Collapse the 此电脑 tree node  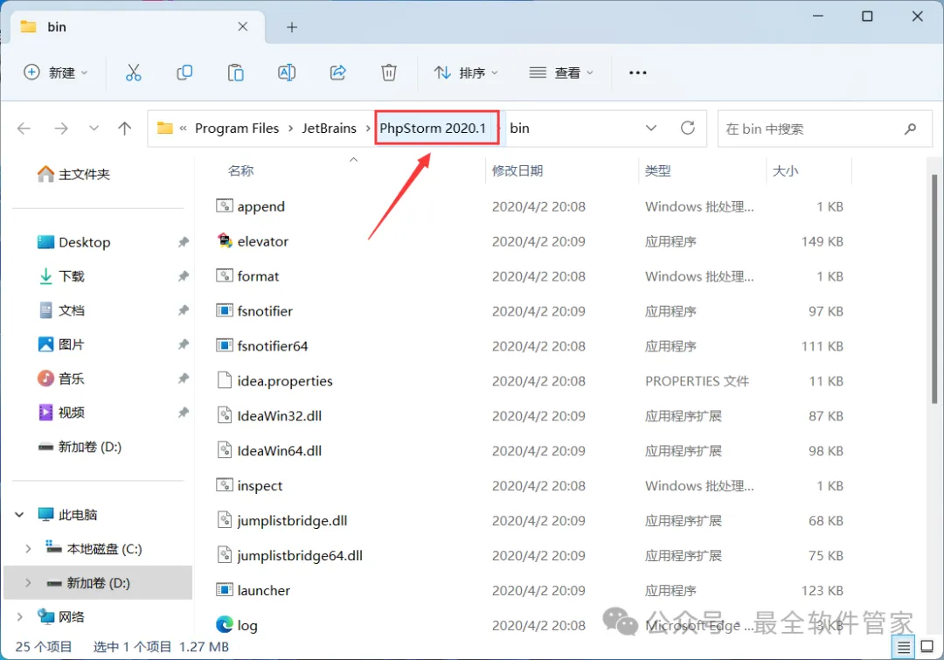click(19, 514)
